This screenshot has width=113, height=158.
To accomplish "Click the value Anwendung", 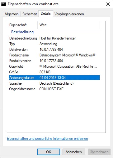I will (x=48, y=44).
